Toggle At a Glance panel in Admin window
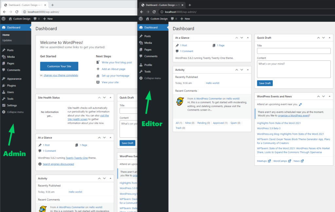The width and height of the screenshot is (335, 212). (x=111, y=138)
